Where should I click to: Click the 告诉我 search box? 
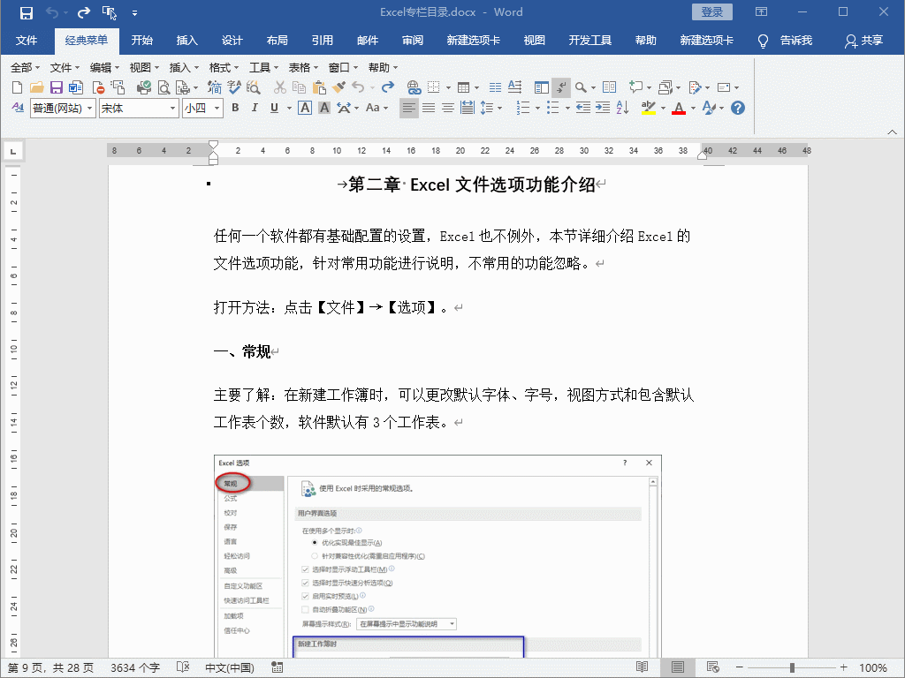coord(786,41)
